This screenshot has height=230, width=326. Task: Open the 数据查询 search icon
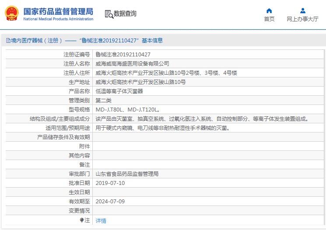click(x=109, y=14)
